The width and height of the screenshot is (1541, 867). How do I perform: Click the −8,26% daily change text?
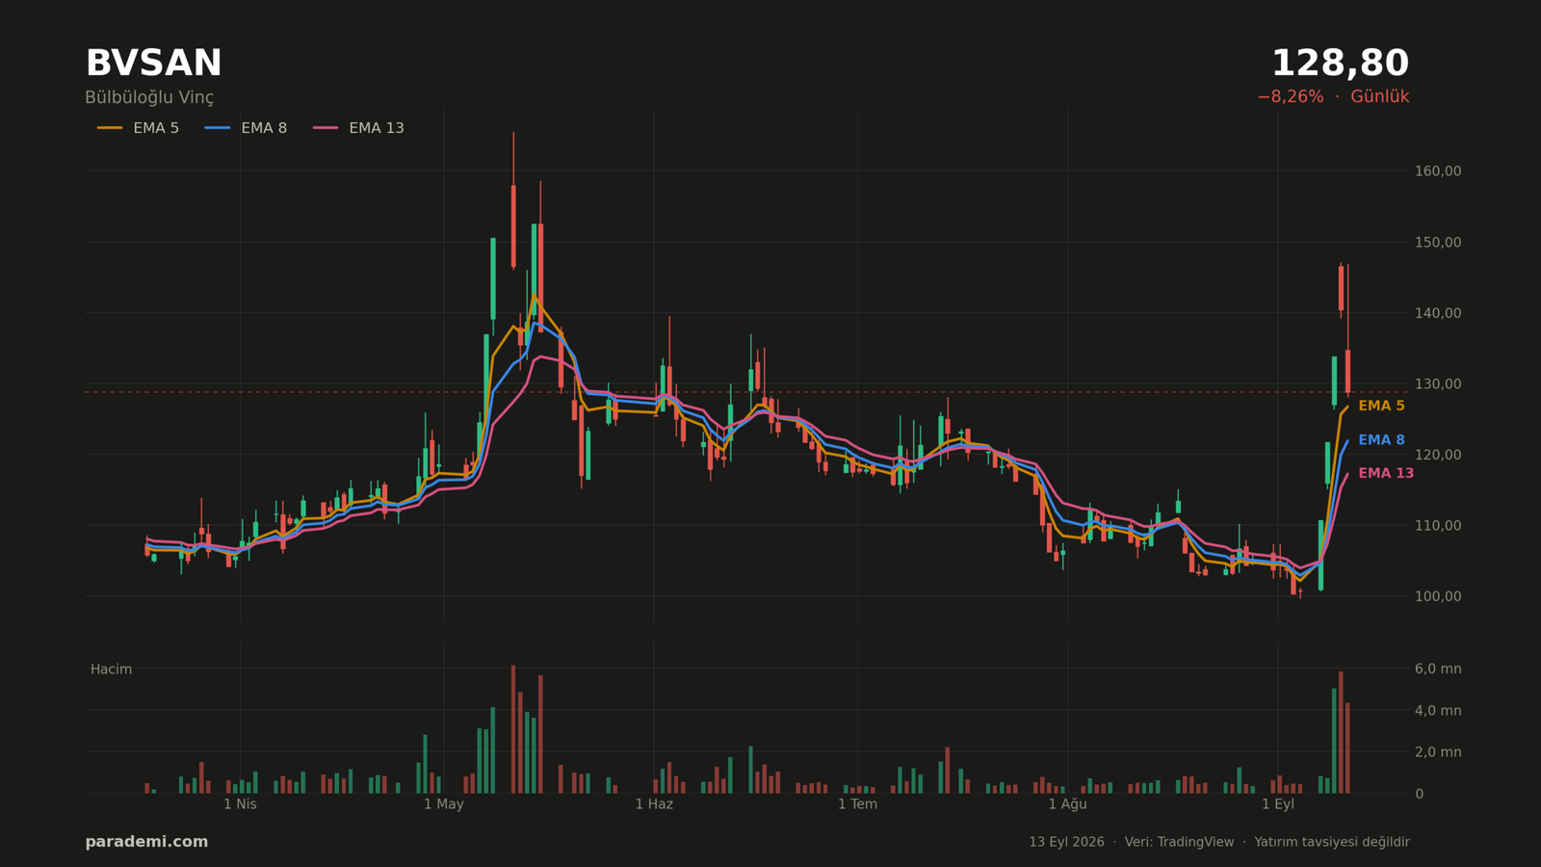[x=1290, y=96]
